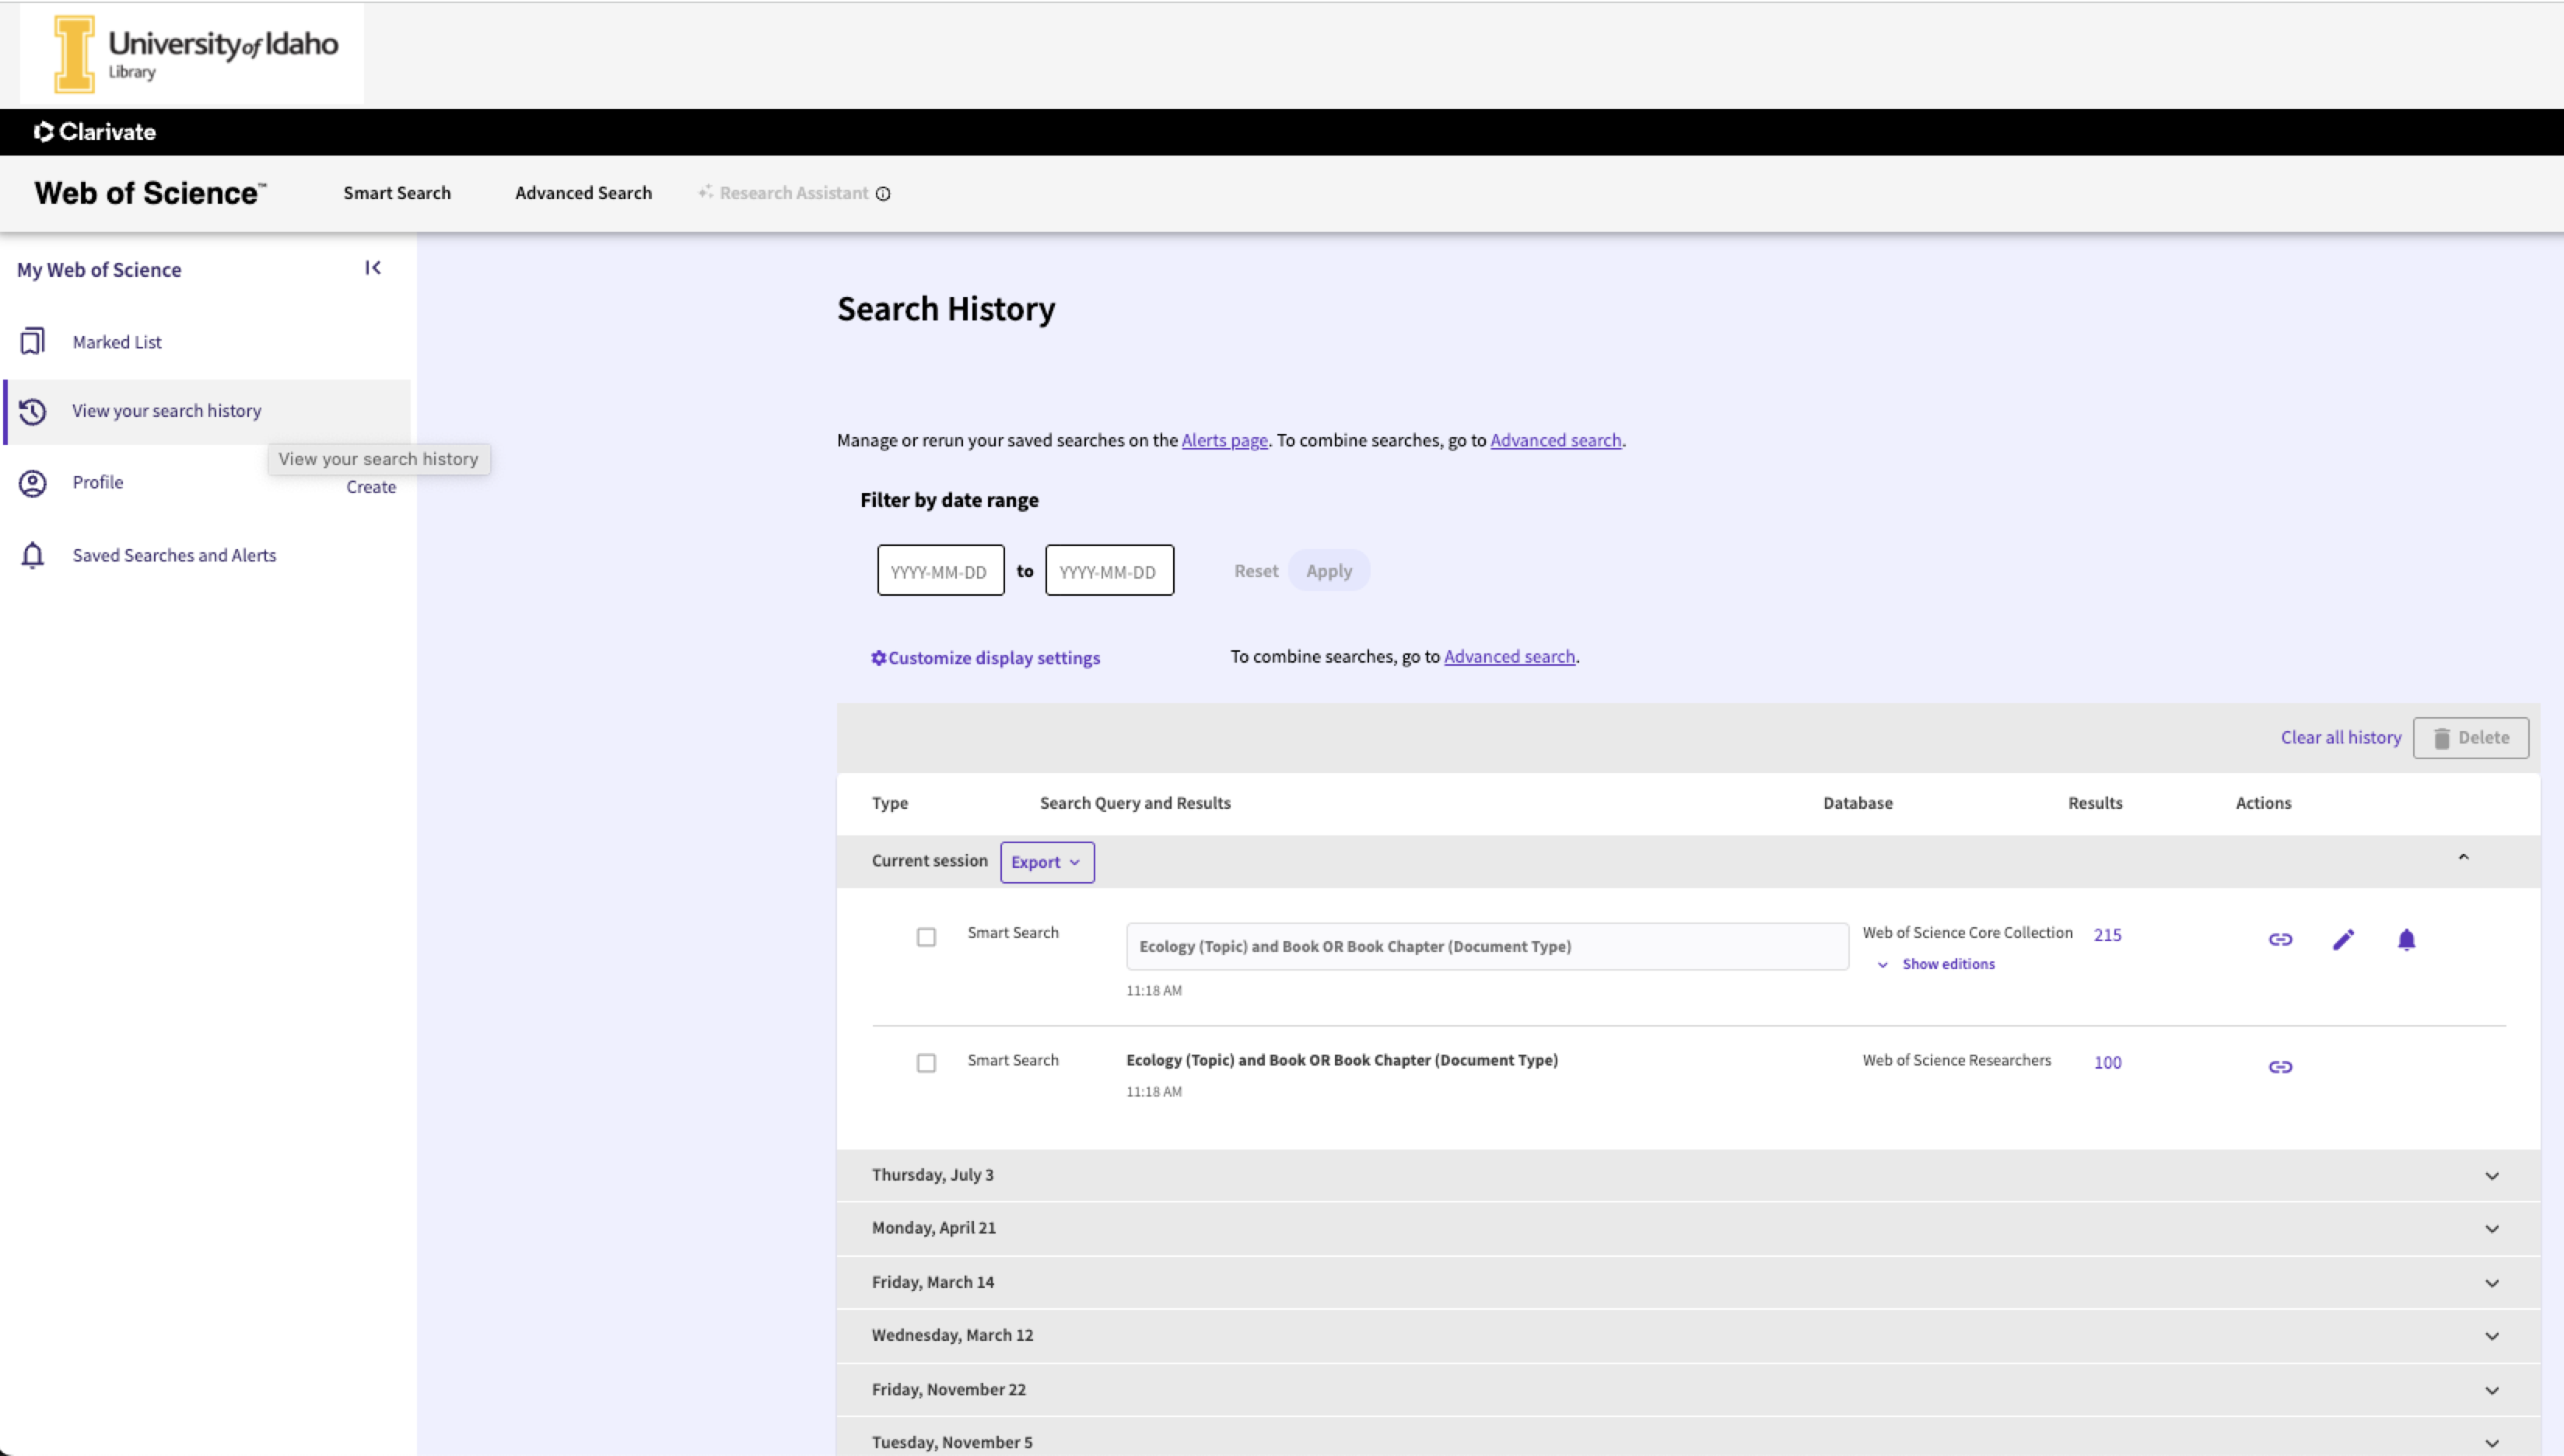Open the Profile menu item

[98, 482]
